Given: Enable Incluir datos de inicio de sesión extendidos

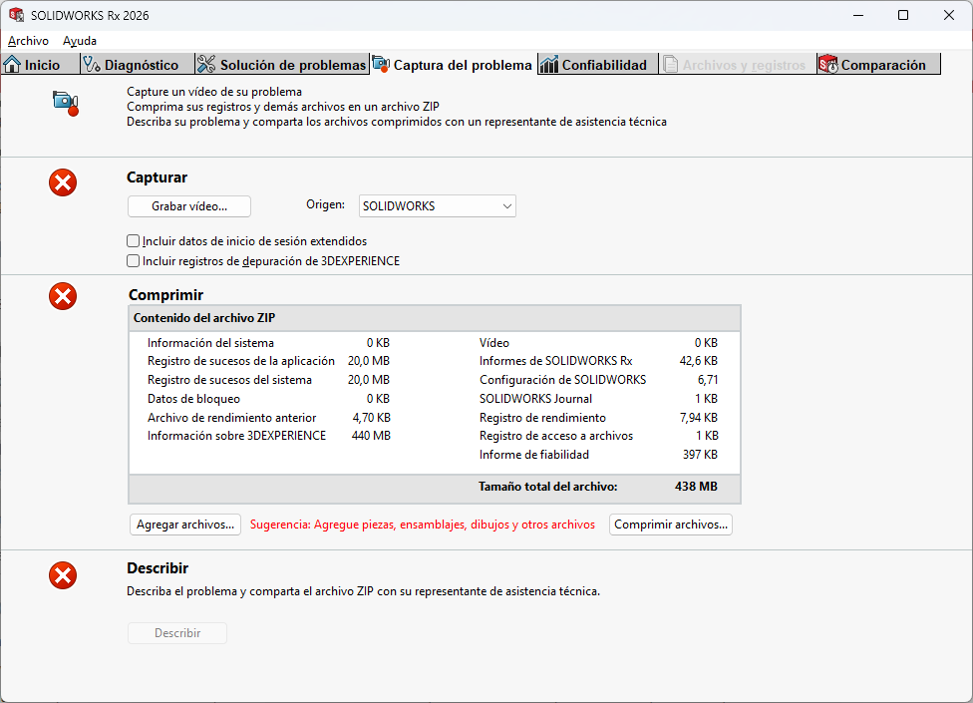Looking at the screenshot, I should (133, 240).
